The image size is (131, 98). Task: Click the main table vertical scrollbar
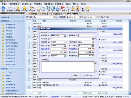(x=130, y=57)
